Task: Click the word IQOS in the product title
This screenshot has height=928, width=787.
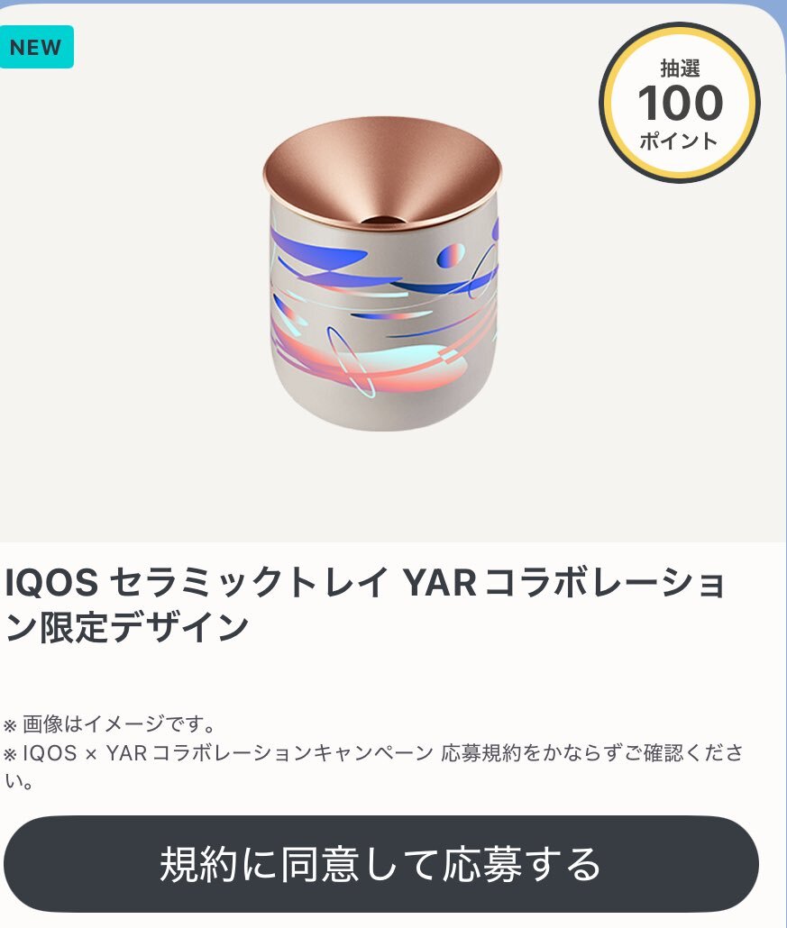Action: pyautogui.click(x=50, y=585)
